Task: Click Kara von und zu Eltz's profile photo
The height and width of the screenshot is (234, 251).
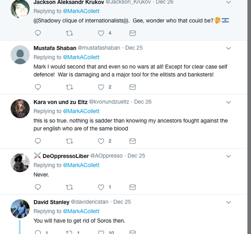Action: pyautogui.click(x=20, y=109)
